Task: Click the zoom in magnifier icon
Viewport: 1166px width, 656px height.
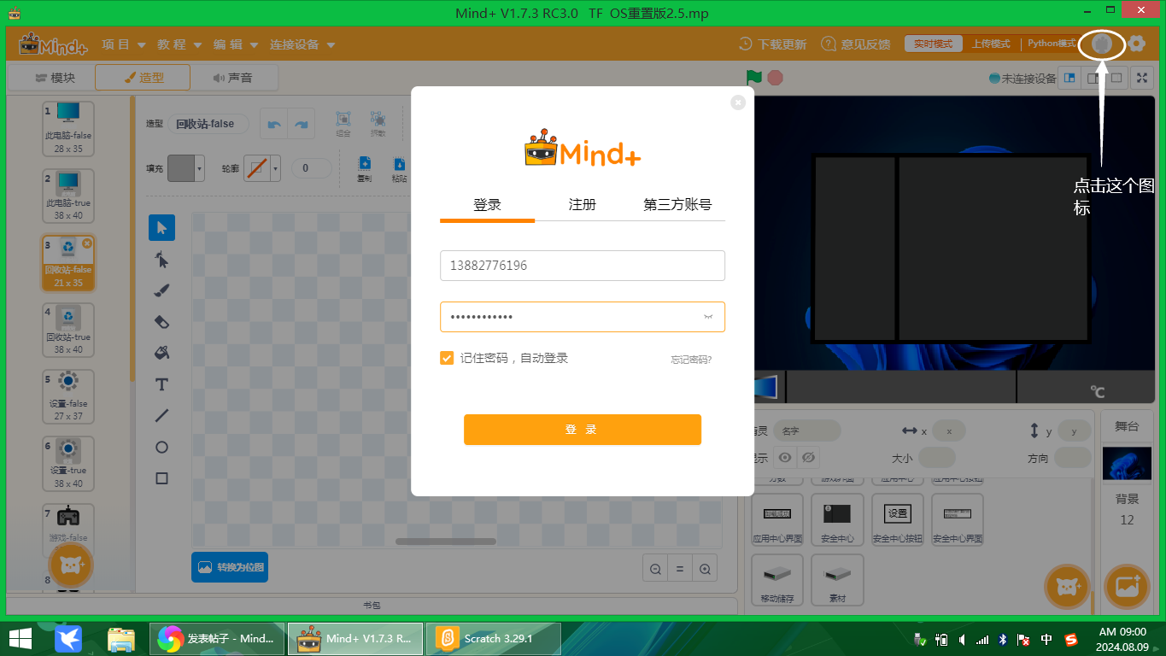Action: click(x=705, y=569)
